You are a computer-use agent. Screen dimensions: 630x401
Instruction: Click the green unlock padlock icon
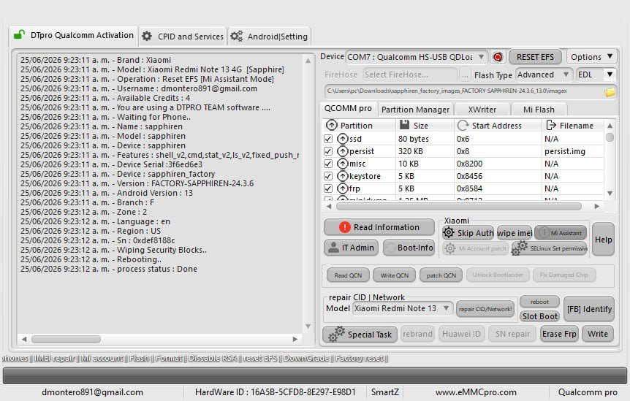click(x=19, y=34)
